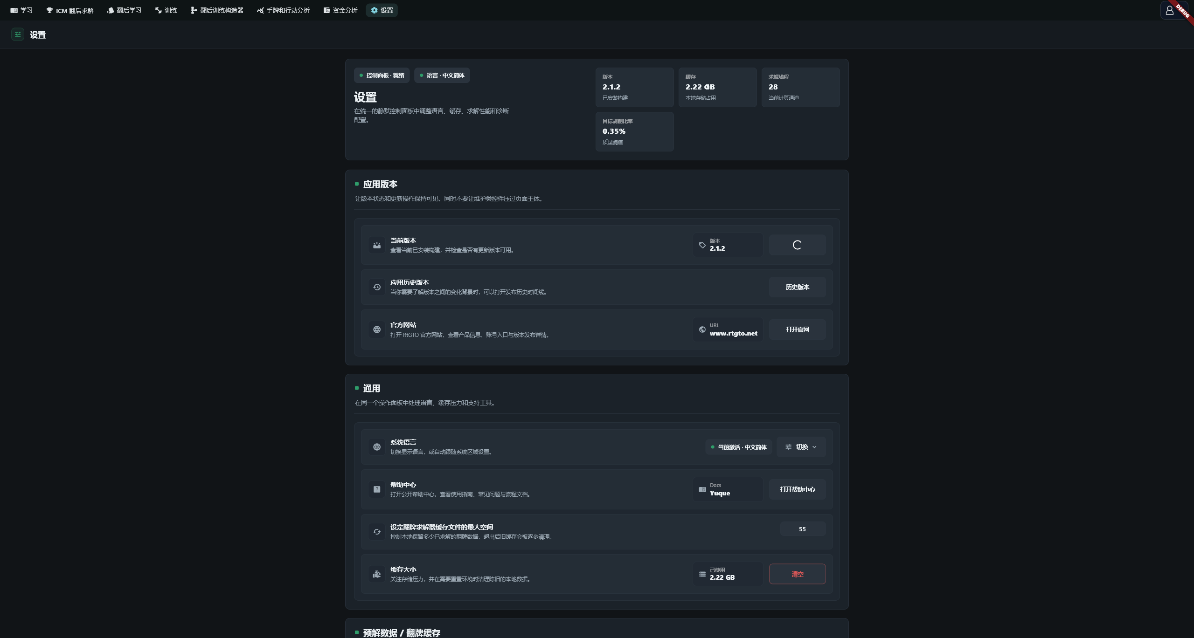Click the refresh icon beside 设定翻牌求解器缓存

pyautogui.click(x=377, y=532)
